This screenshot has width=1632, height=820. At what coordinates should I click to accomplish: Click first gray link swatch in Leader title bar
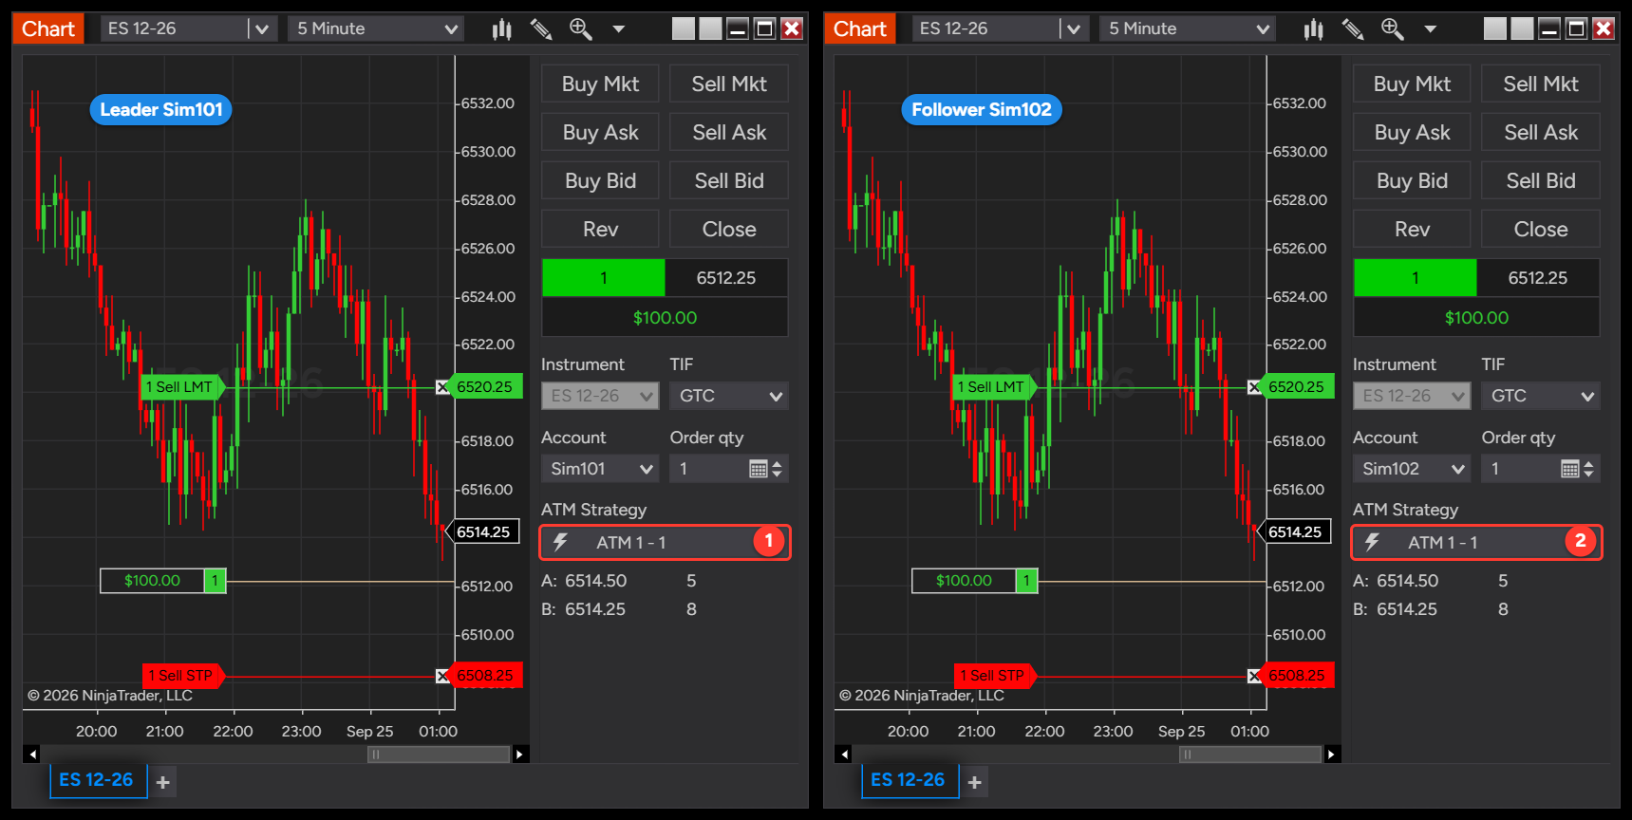click(x=684, y=29)
